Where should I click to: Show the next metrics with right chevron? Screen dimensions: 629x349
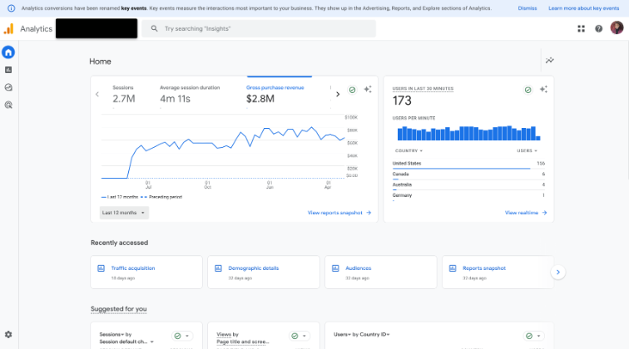click(x=338, y=94)
